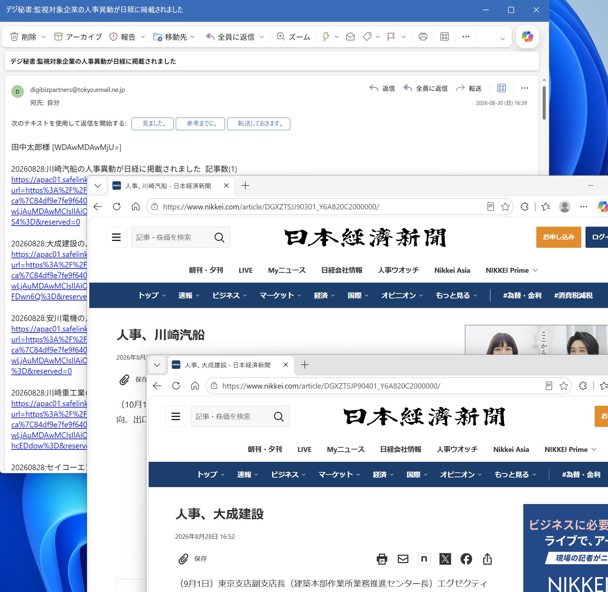Open more options ellipsis in mail toolbar
Screen dimensions: 608x592
pos(466,37)
